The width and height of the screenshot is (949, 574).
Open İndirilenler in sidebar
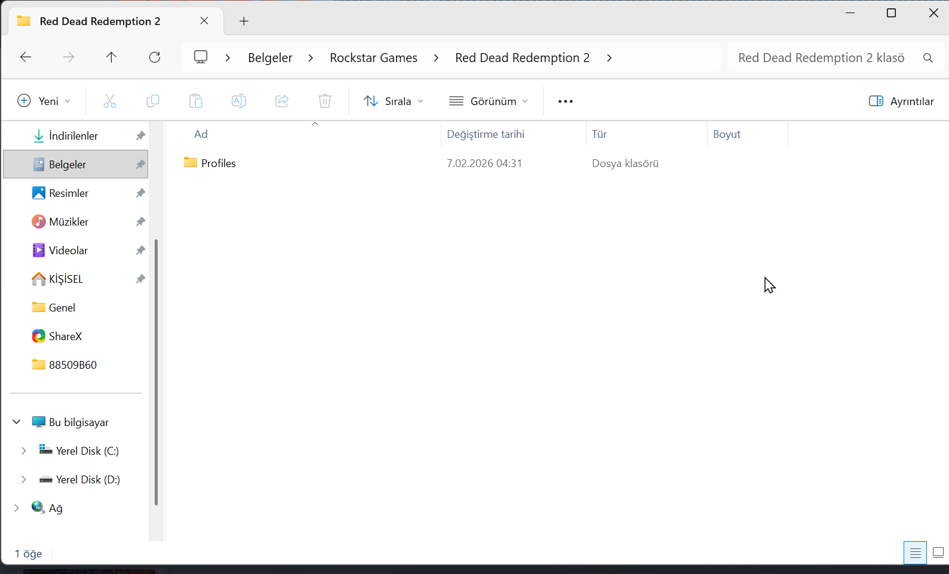[x=73, y=136]
